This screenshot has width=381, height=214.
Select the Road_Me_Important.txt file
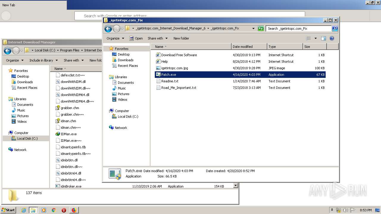click(x=179, y=88)
